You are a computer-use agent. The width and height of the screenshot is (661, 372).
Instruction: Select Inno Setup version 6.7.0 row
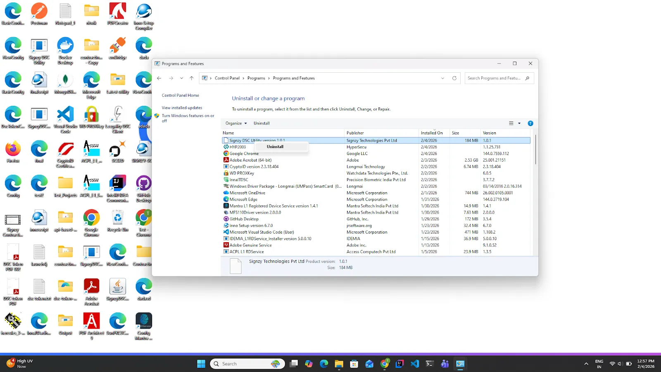point(376,226)
